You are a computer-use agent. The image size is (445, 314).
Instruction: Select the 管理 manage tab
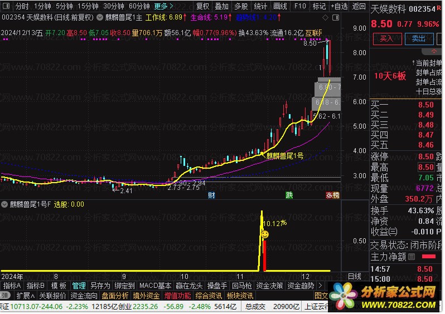coord(79,286)
